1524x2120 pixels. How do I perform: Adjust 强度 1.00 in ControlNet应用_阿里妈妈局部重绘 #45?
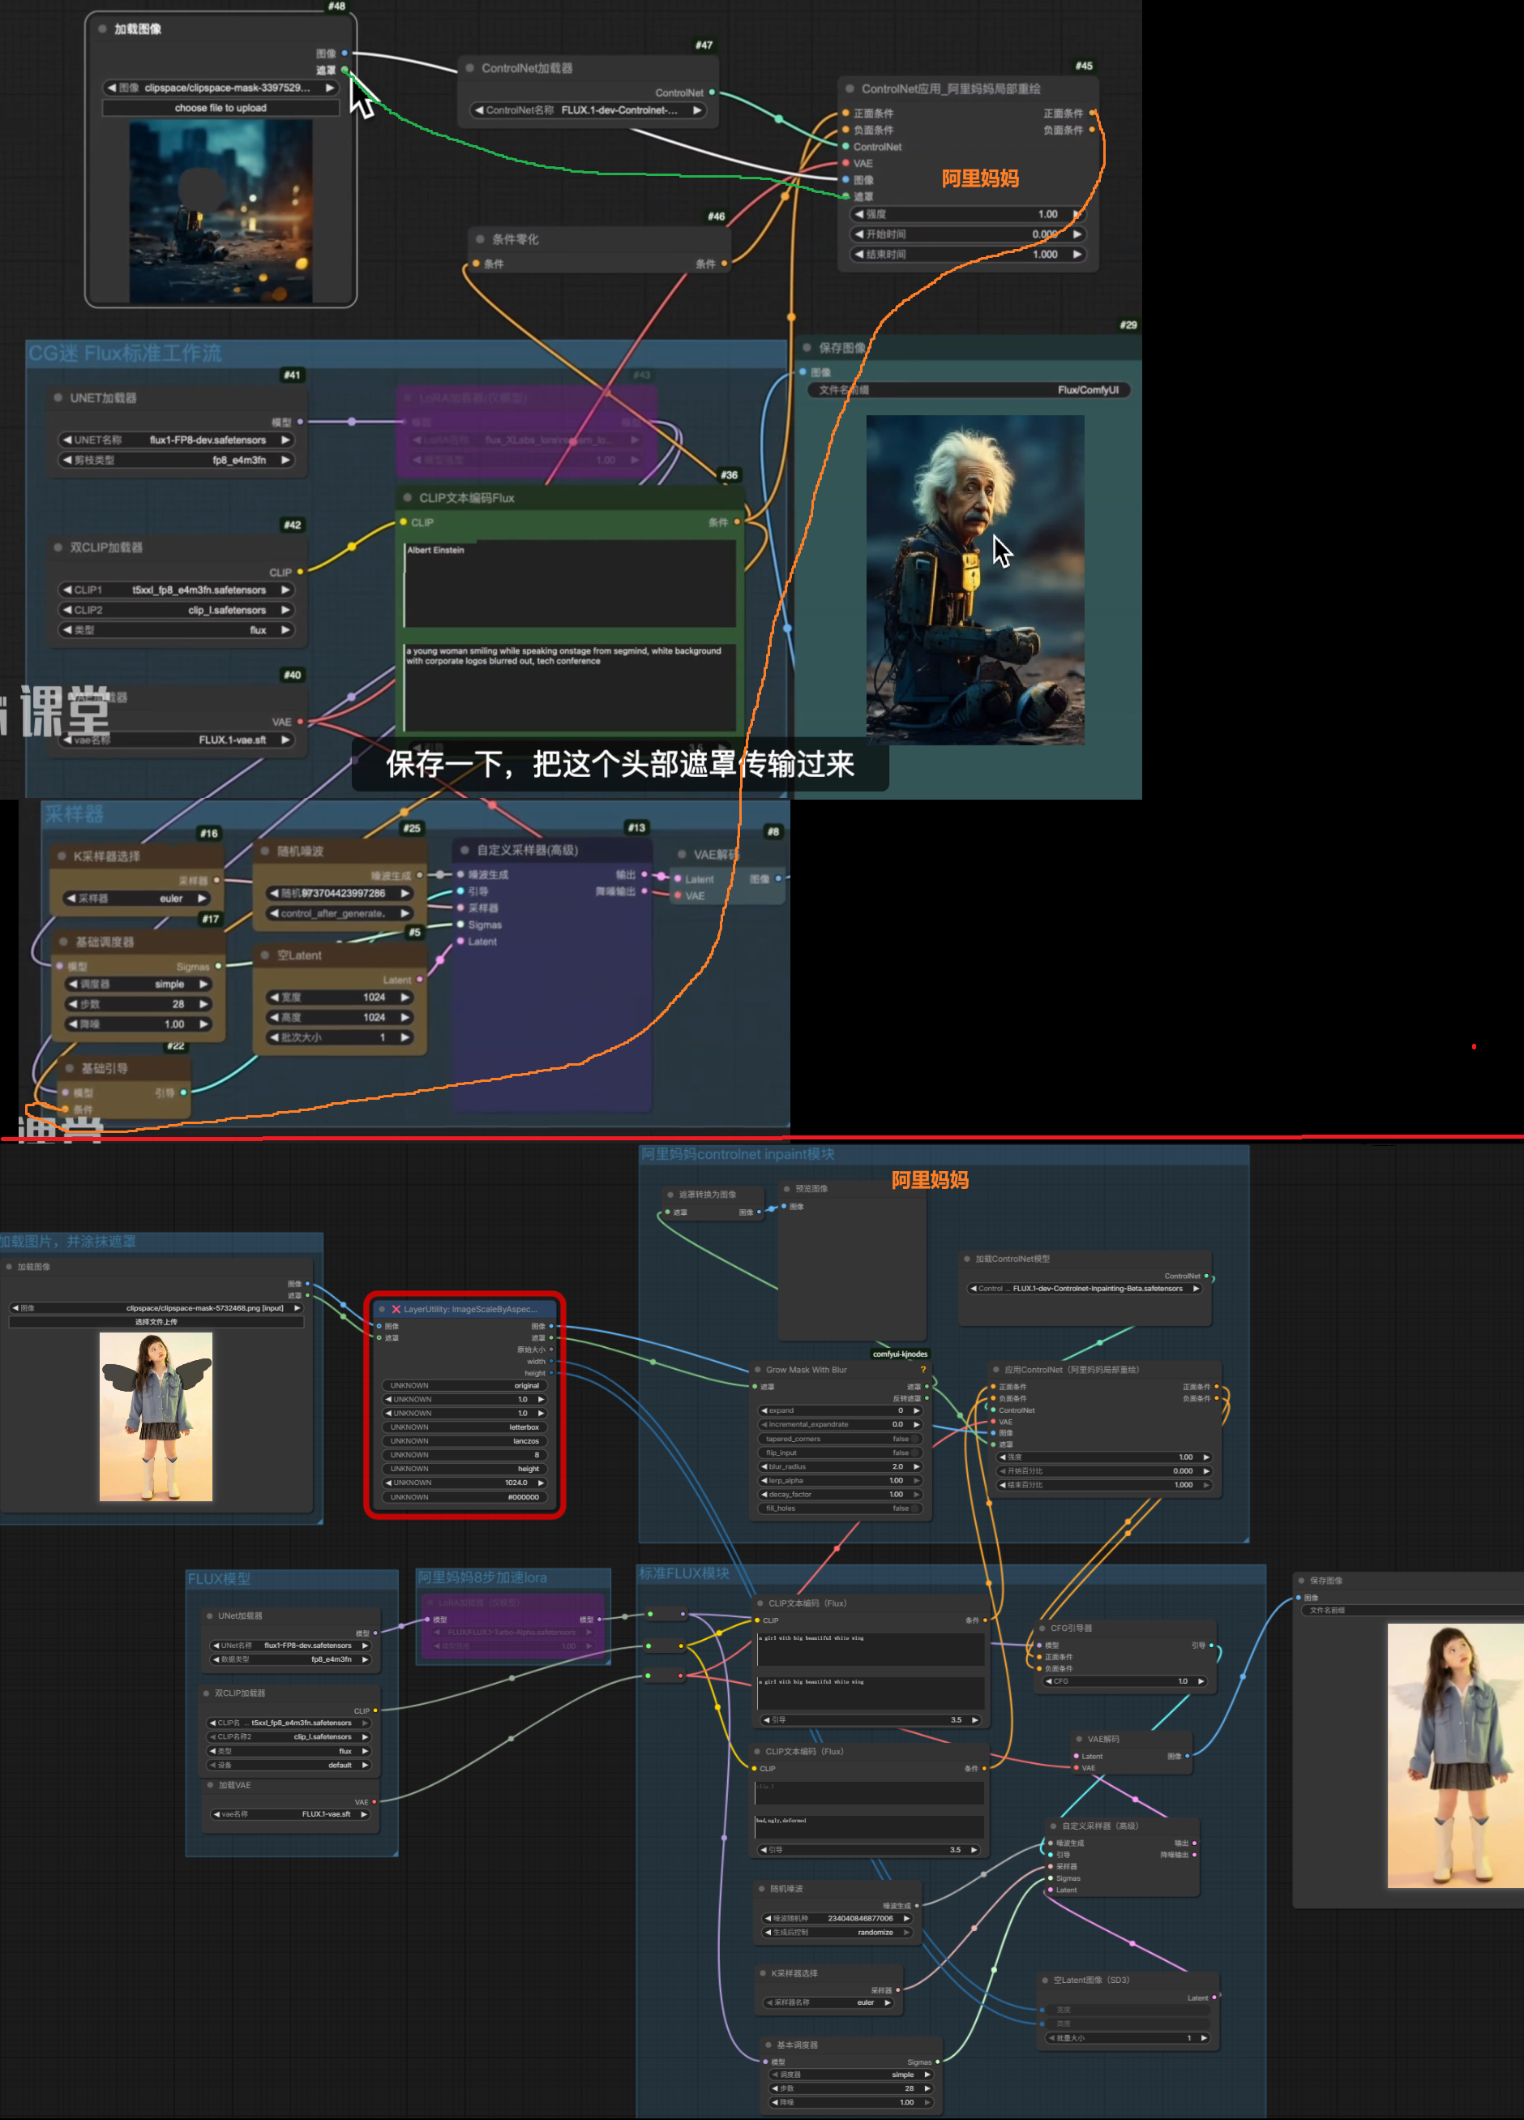(967, 214)
